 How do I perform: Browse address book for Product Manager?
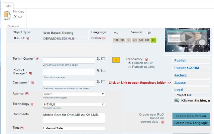[x=103, y=70]
